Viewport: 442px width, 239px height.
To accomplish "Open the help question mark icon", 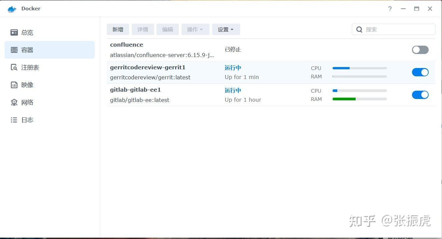I will point(390,9).
